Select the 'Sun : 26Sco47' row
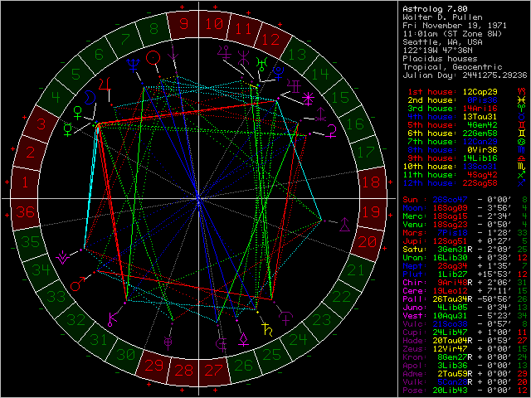Viewport: 531px width, 398px height. click(x=465, y=200)
